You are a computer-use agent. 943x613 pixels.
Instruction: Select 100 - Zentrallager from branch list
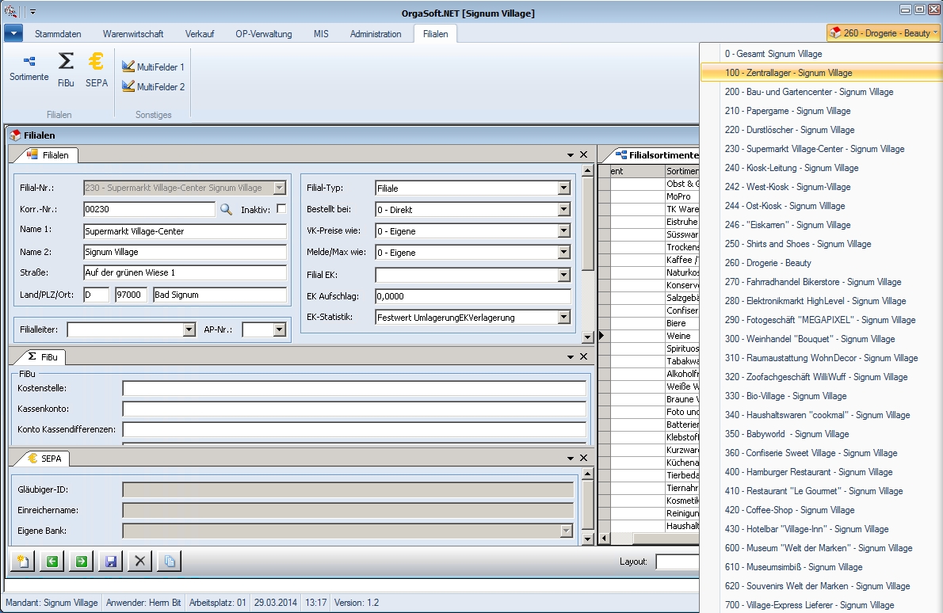(x=788, y=73)
